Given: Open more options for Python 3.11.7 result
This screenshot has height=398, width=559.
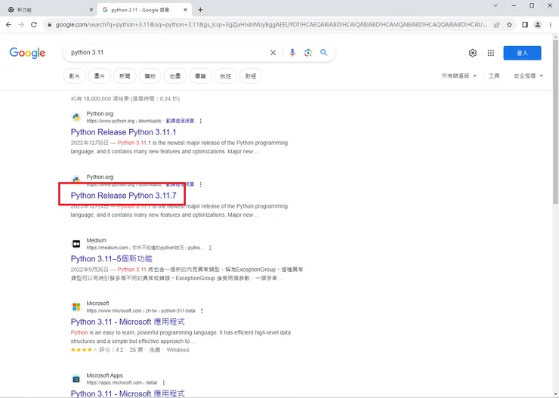Looking at the screenshot, I should pos(201,184).
